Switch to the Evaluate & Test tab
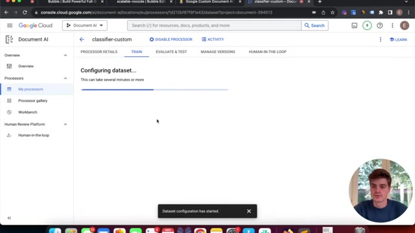Image resolution: width=415 pixels, height=233 pixels. point(171,52)
